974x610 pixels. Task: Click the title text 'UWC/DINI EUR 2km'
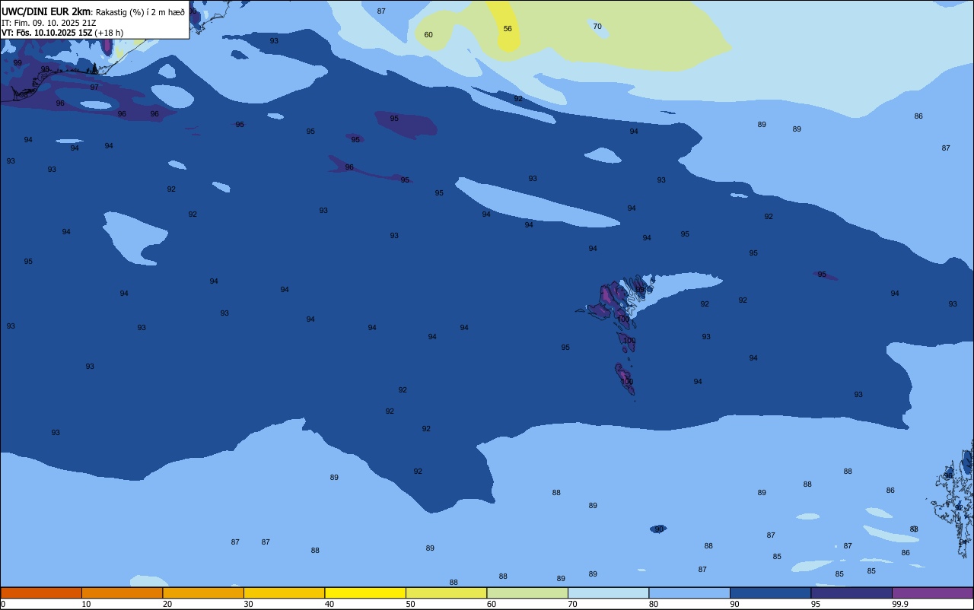tap(46, 11)
